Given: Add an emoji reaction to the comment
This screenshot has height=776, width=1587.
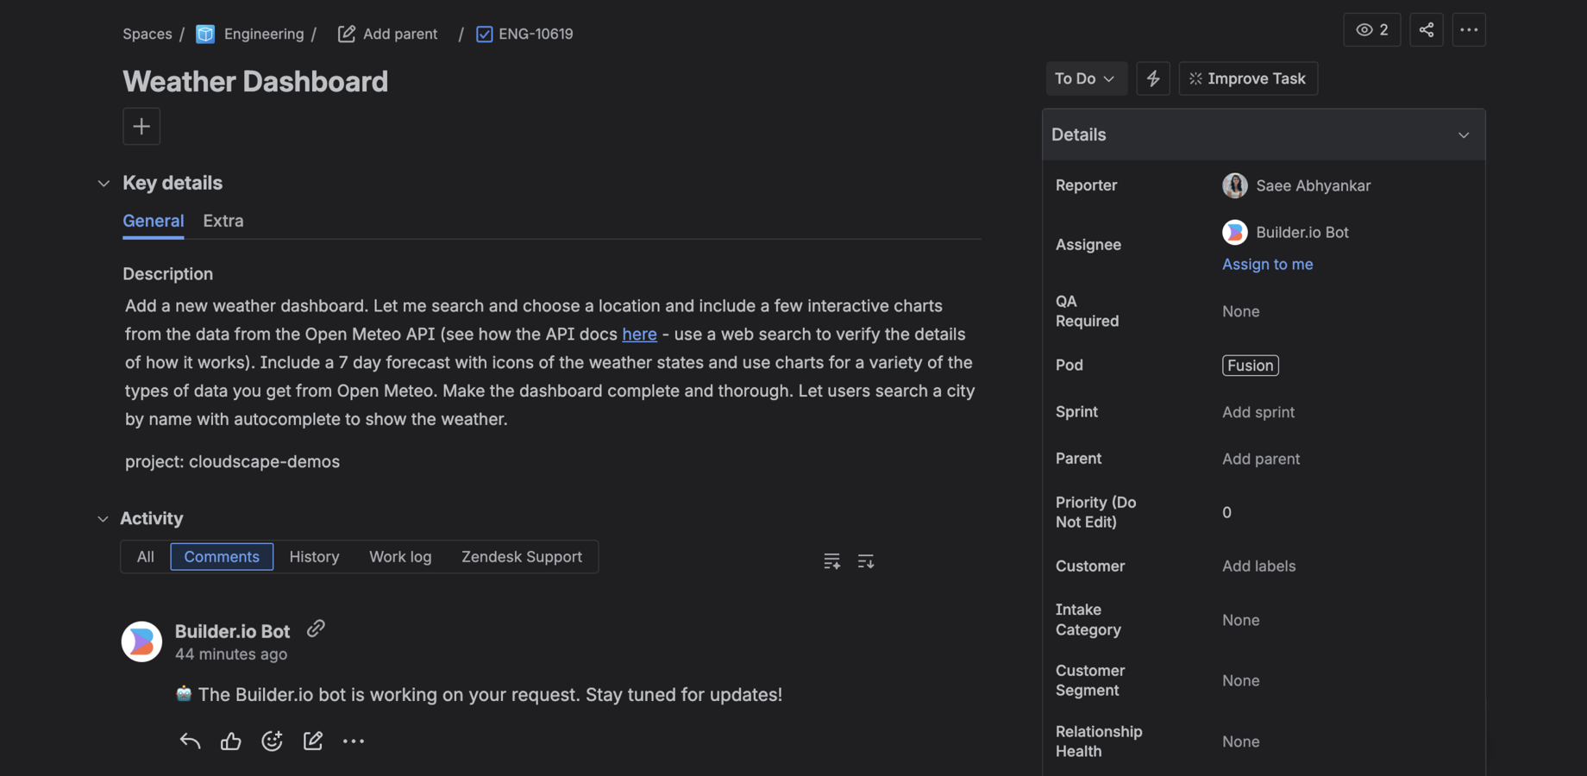Looking at the screenshot, I should pos(272,741).
